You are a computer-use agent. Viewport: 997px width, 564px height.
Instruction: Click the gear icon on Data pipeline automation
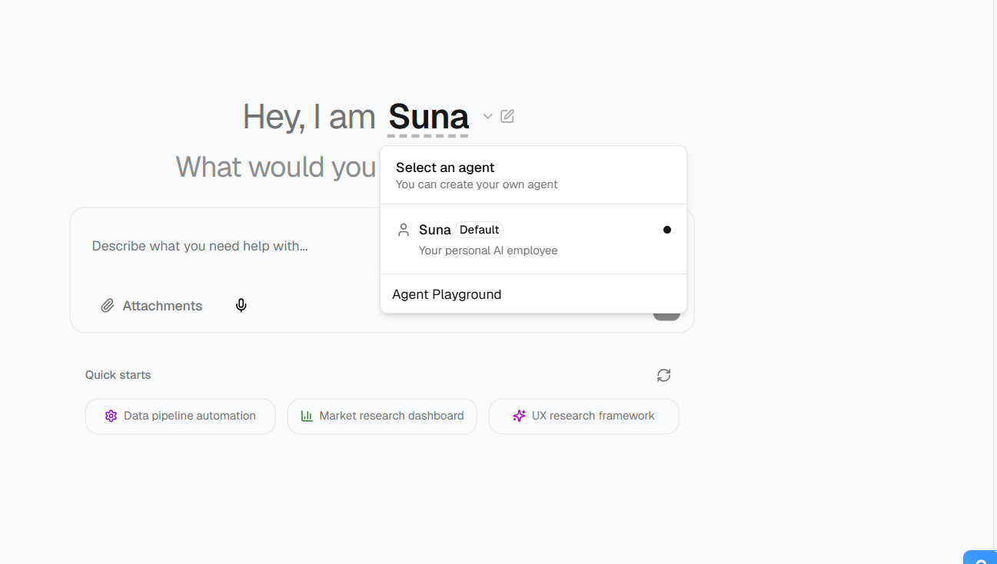click(111, 416)
